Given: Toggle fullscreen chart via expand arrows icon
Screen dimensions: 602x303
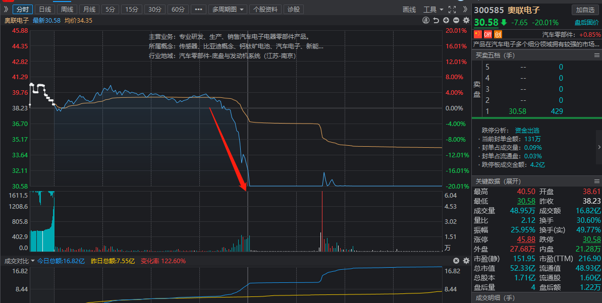Looking at the screenshot, I should click(x=452, y=9).
